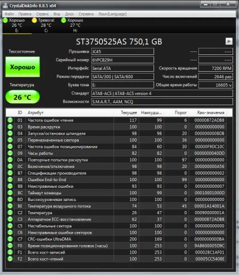Click the Прошивка field showing JC45
Viewport: 239px width, 275px height.
122,51
